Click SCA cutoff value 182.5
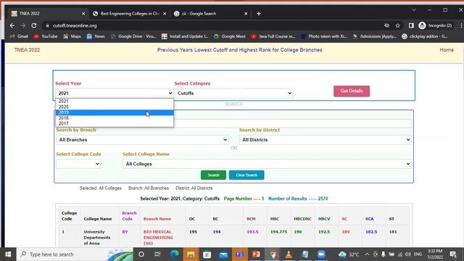The width and height of the screenshot is (464, 261). tap(371, 232)
